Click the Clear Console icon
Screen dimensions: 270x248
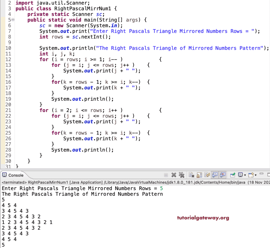(191, 175)
